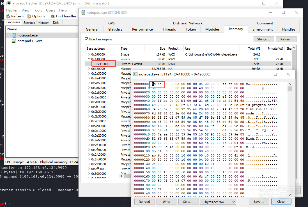Click the Name column header in process list
Image resolution: width=308 pixels, height=207 pixels.
[42, 29]
